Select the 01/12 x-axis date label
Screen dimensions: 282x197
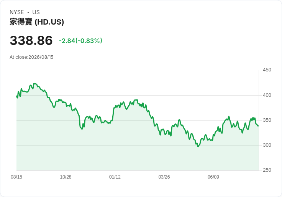[x=115, y=177]
